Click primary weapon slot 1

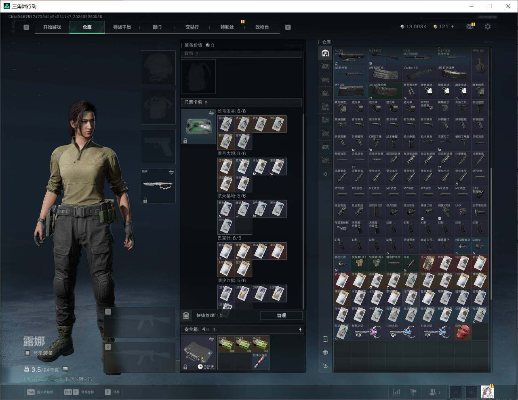point(140,323)
